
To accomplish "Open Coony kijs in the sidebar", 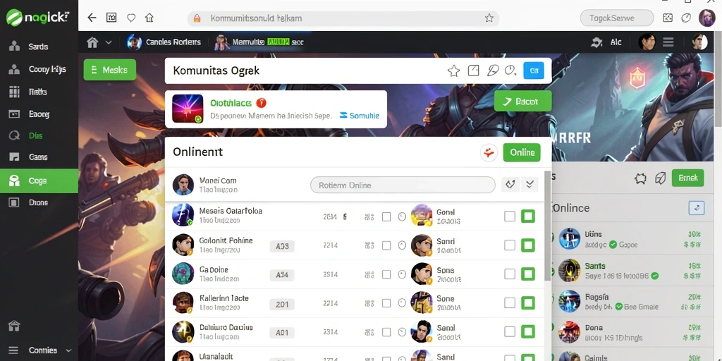I will click(39, 69).
